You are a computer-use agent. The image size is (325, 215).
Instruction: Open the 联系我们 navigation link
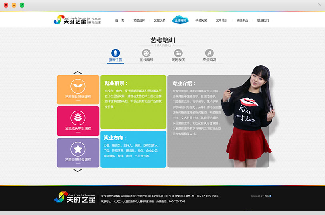[263, 20]
